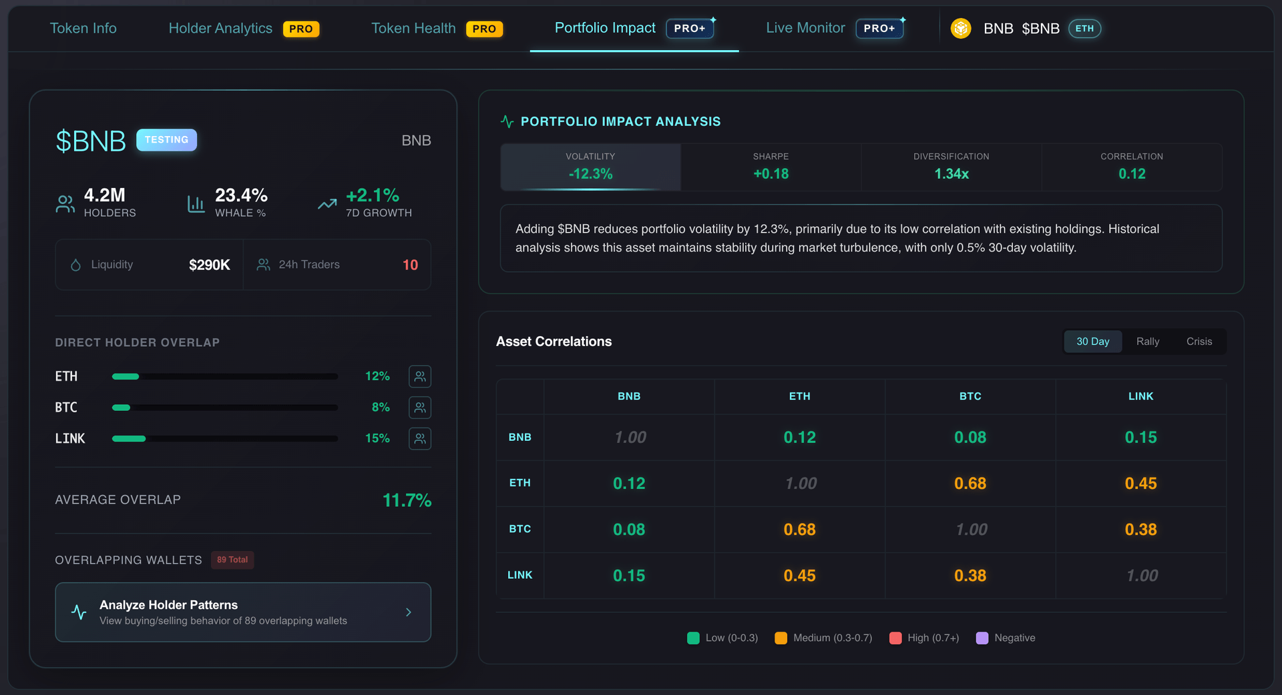Click the liquidity droplet icon
1282x695 pixels.
coord(76,265)
